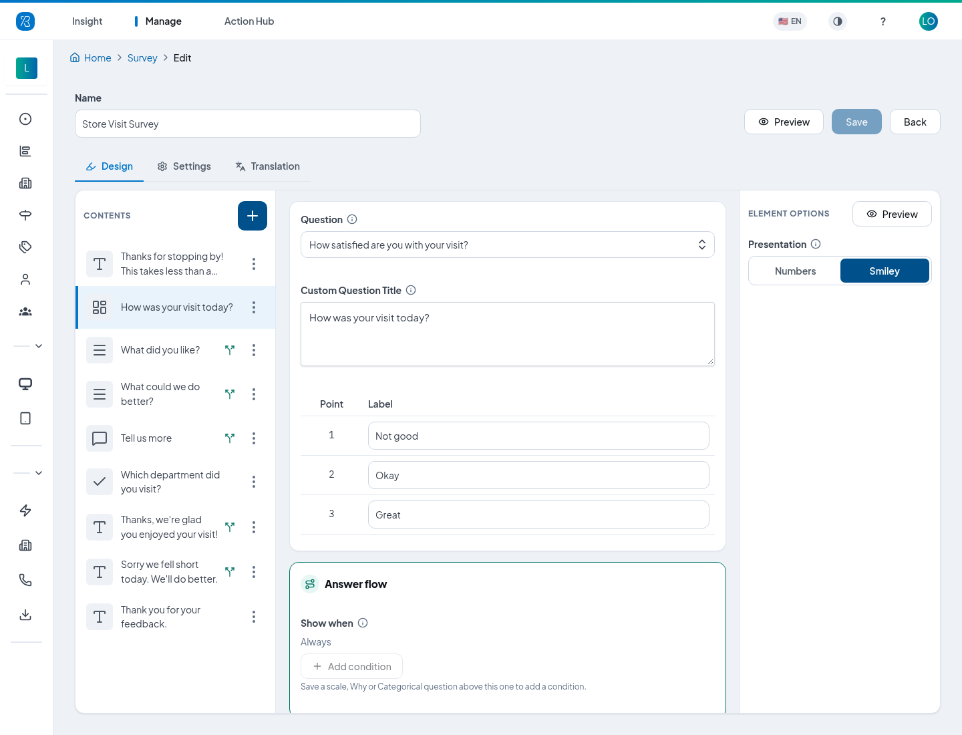Click the Add condition button
This screenshot has height=735, width=962.
pos(351,666)
